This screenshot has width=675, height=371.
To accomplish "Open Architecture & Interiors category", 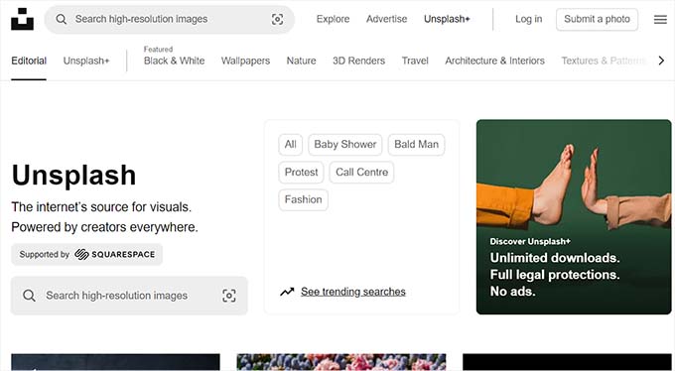I will click(x=494, y=61).
